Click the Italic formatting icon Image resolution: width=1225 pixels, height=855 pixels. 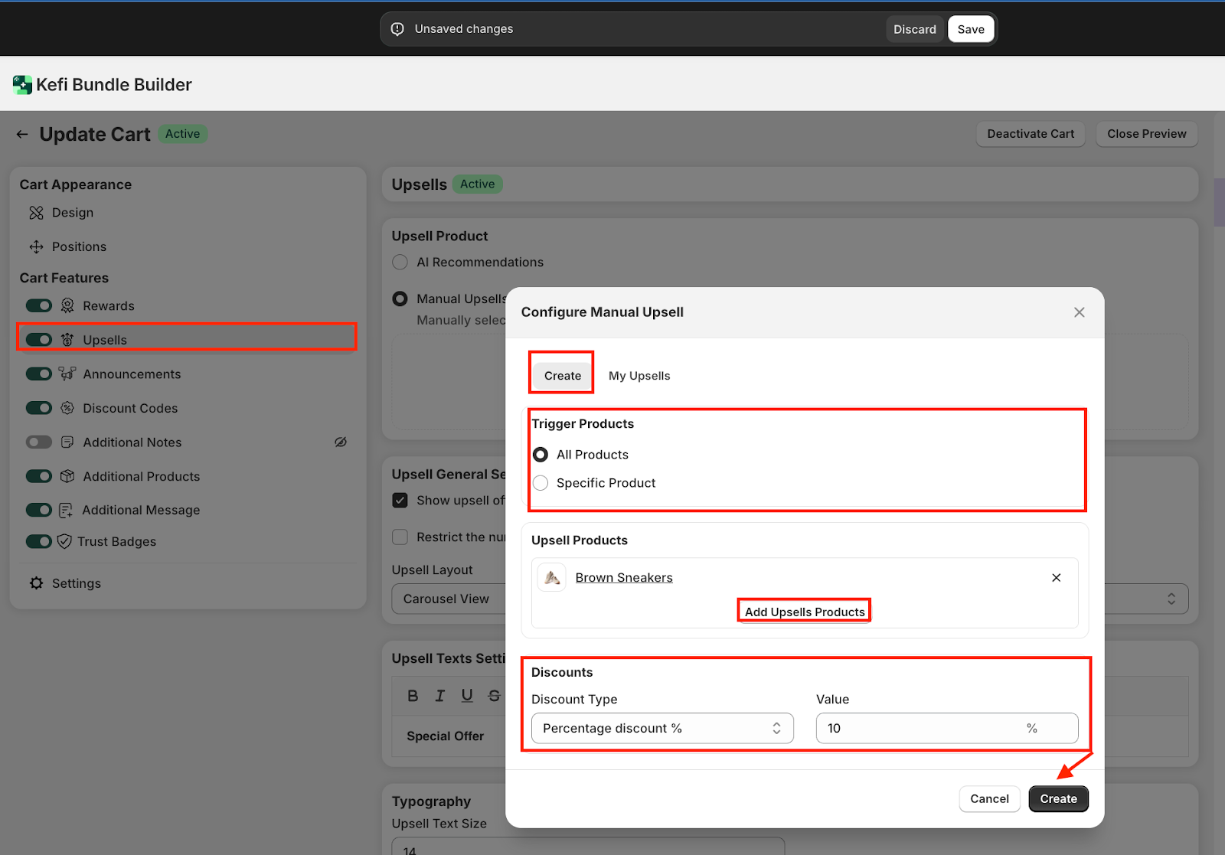pyautogui.click(x=439, y=696)
